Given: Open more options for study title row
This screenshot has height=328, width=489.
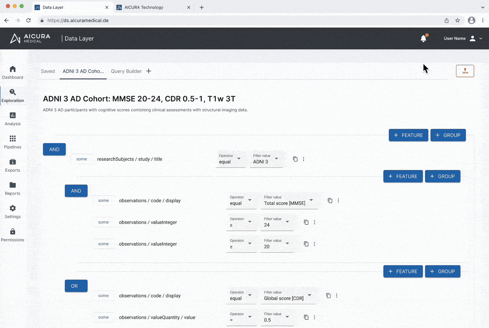Looking at the screenshot, I should pos(303,159).
